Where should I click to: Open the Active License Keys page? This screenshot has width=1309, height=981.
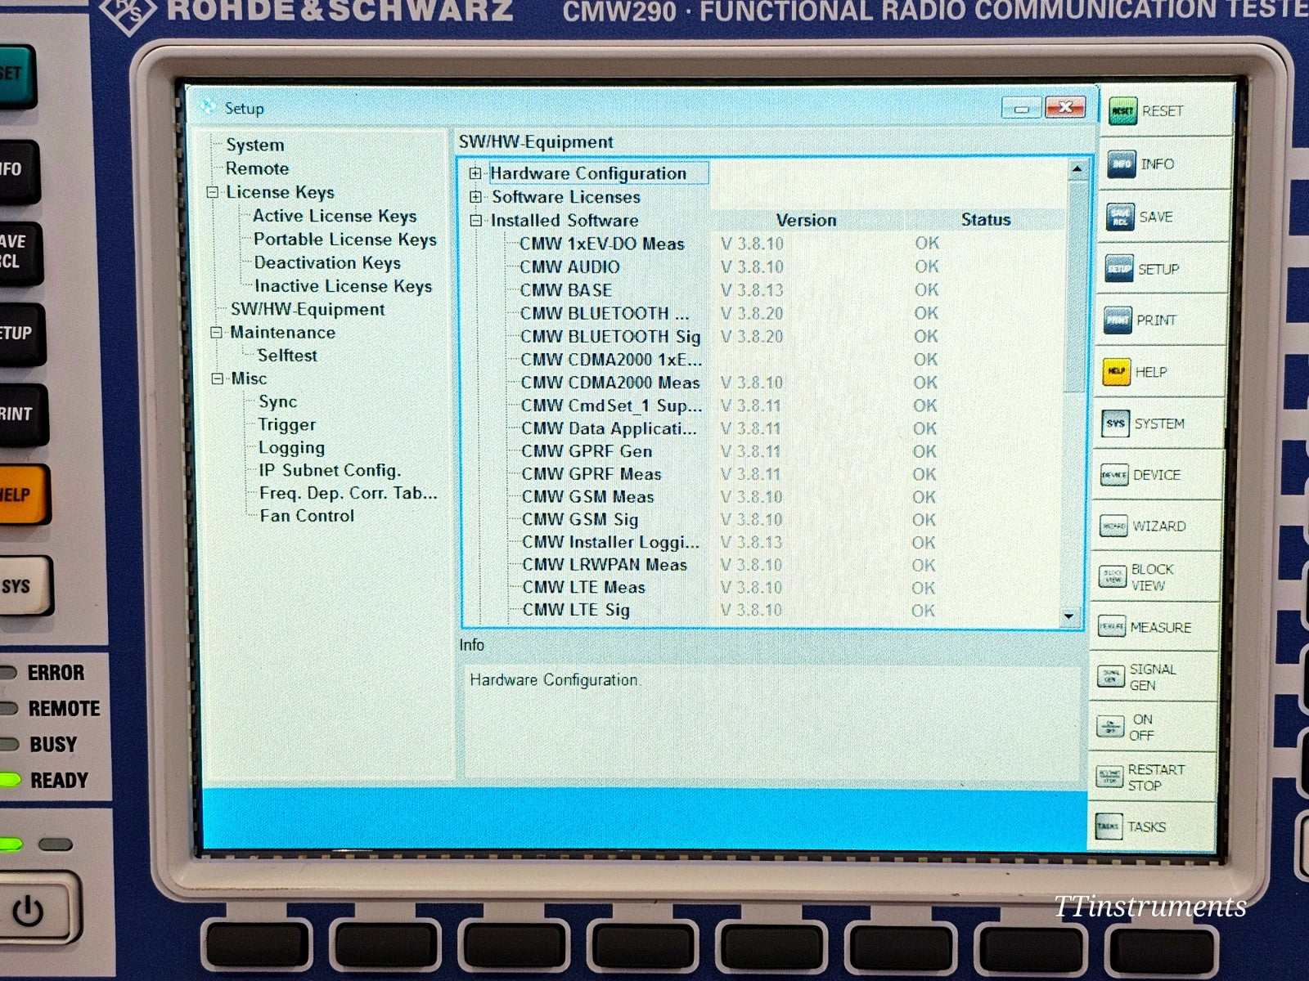pos(334,216)
